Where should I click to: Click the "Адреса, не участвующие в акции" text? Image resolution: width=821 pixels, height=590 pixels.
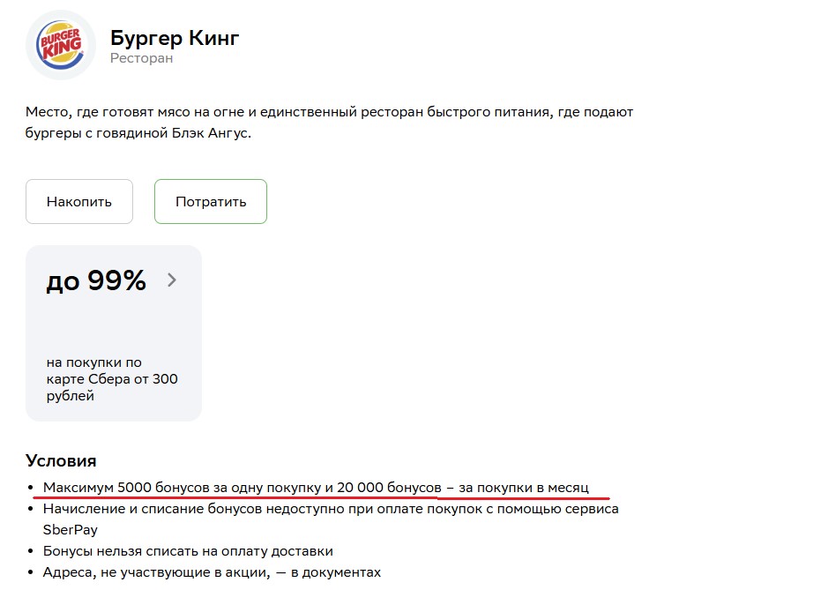click(150, 572)
